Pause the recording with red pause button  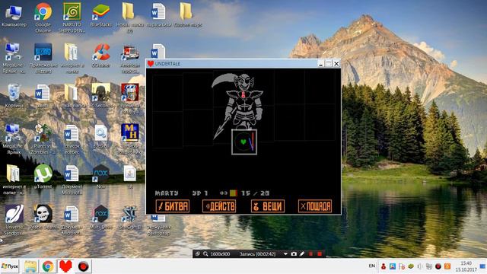pyautogui.click(x=310, y=253)
